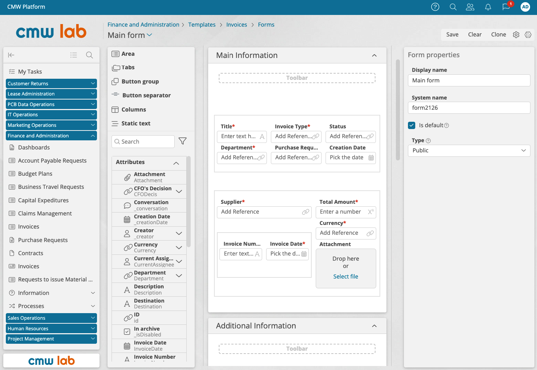Screen dimensions: 537x370
Task: Collapse the Attributes list
Action: point(176,163)
